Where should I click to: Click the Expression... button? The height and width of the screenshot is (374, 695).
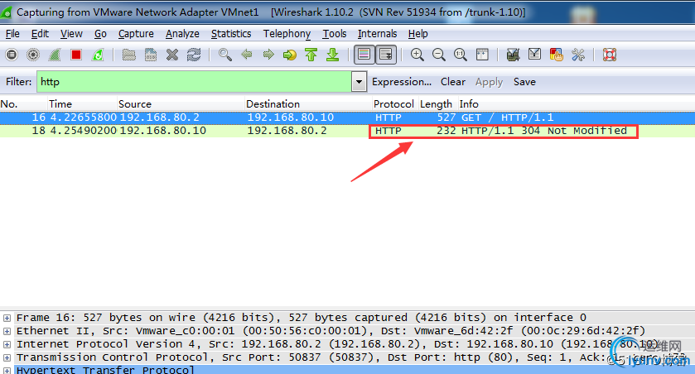[x=402, y=82]
